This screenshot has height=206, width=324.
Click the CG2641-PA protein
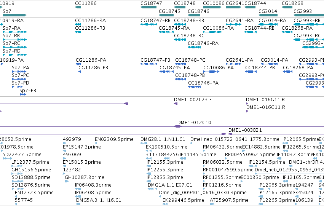point(239,60)
